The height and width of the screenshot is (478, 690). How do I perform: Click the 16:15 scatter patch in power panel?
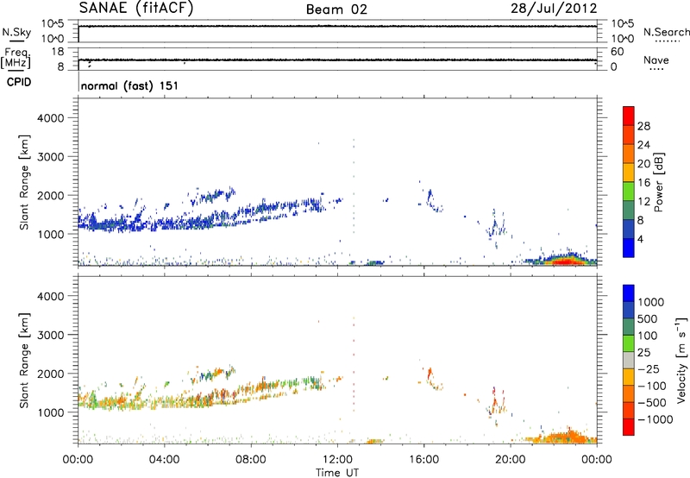tap(430, 197)
